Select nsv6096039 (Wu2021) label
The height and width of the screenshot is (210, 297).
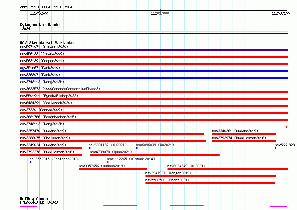tap(155, 145)
